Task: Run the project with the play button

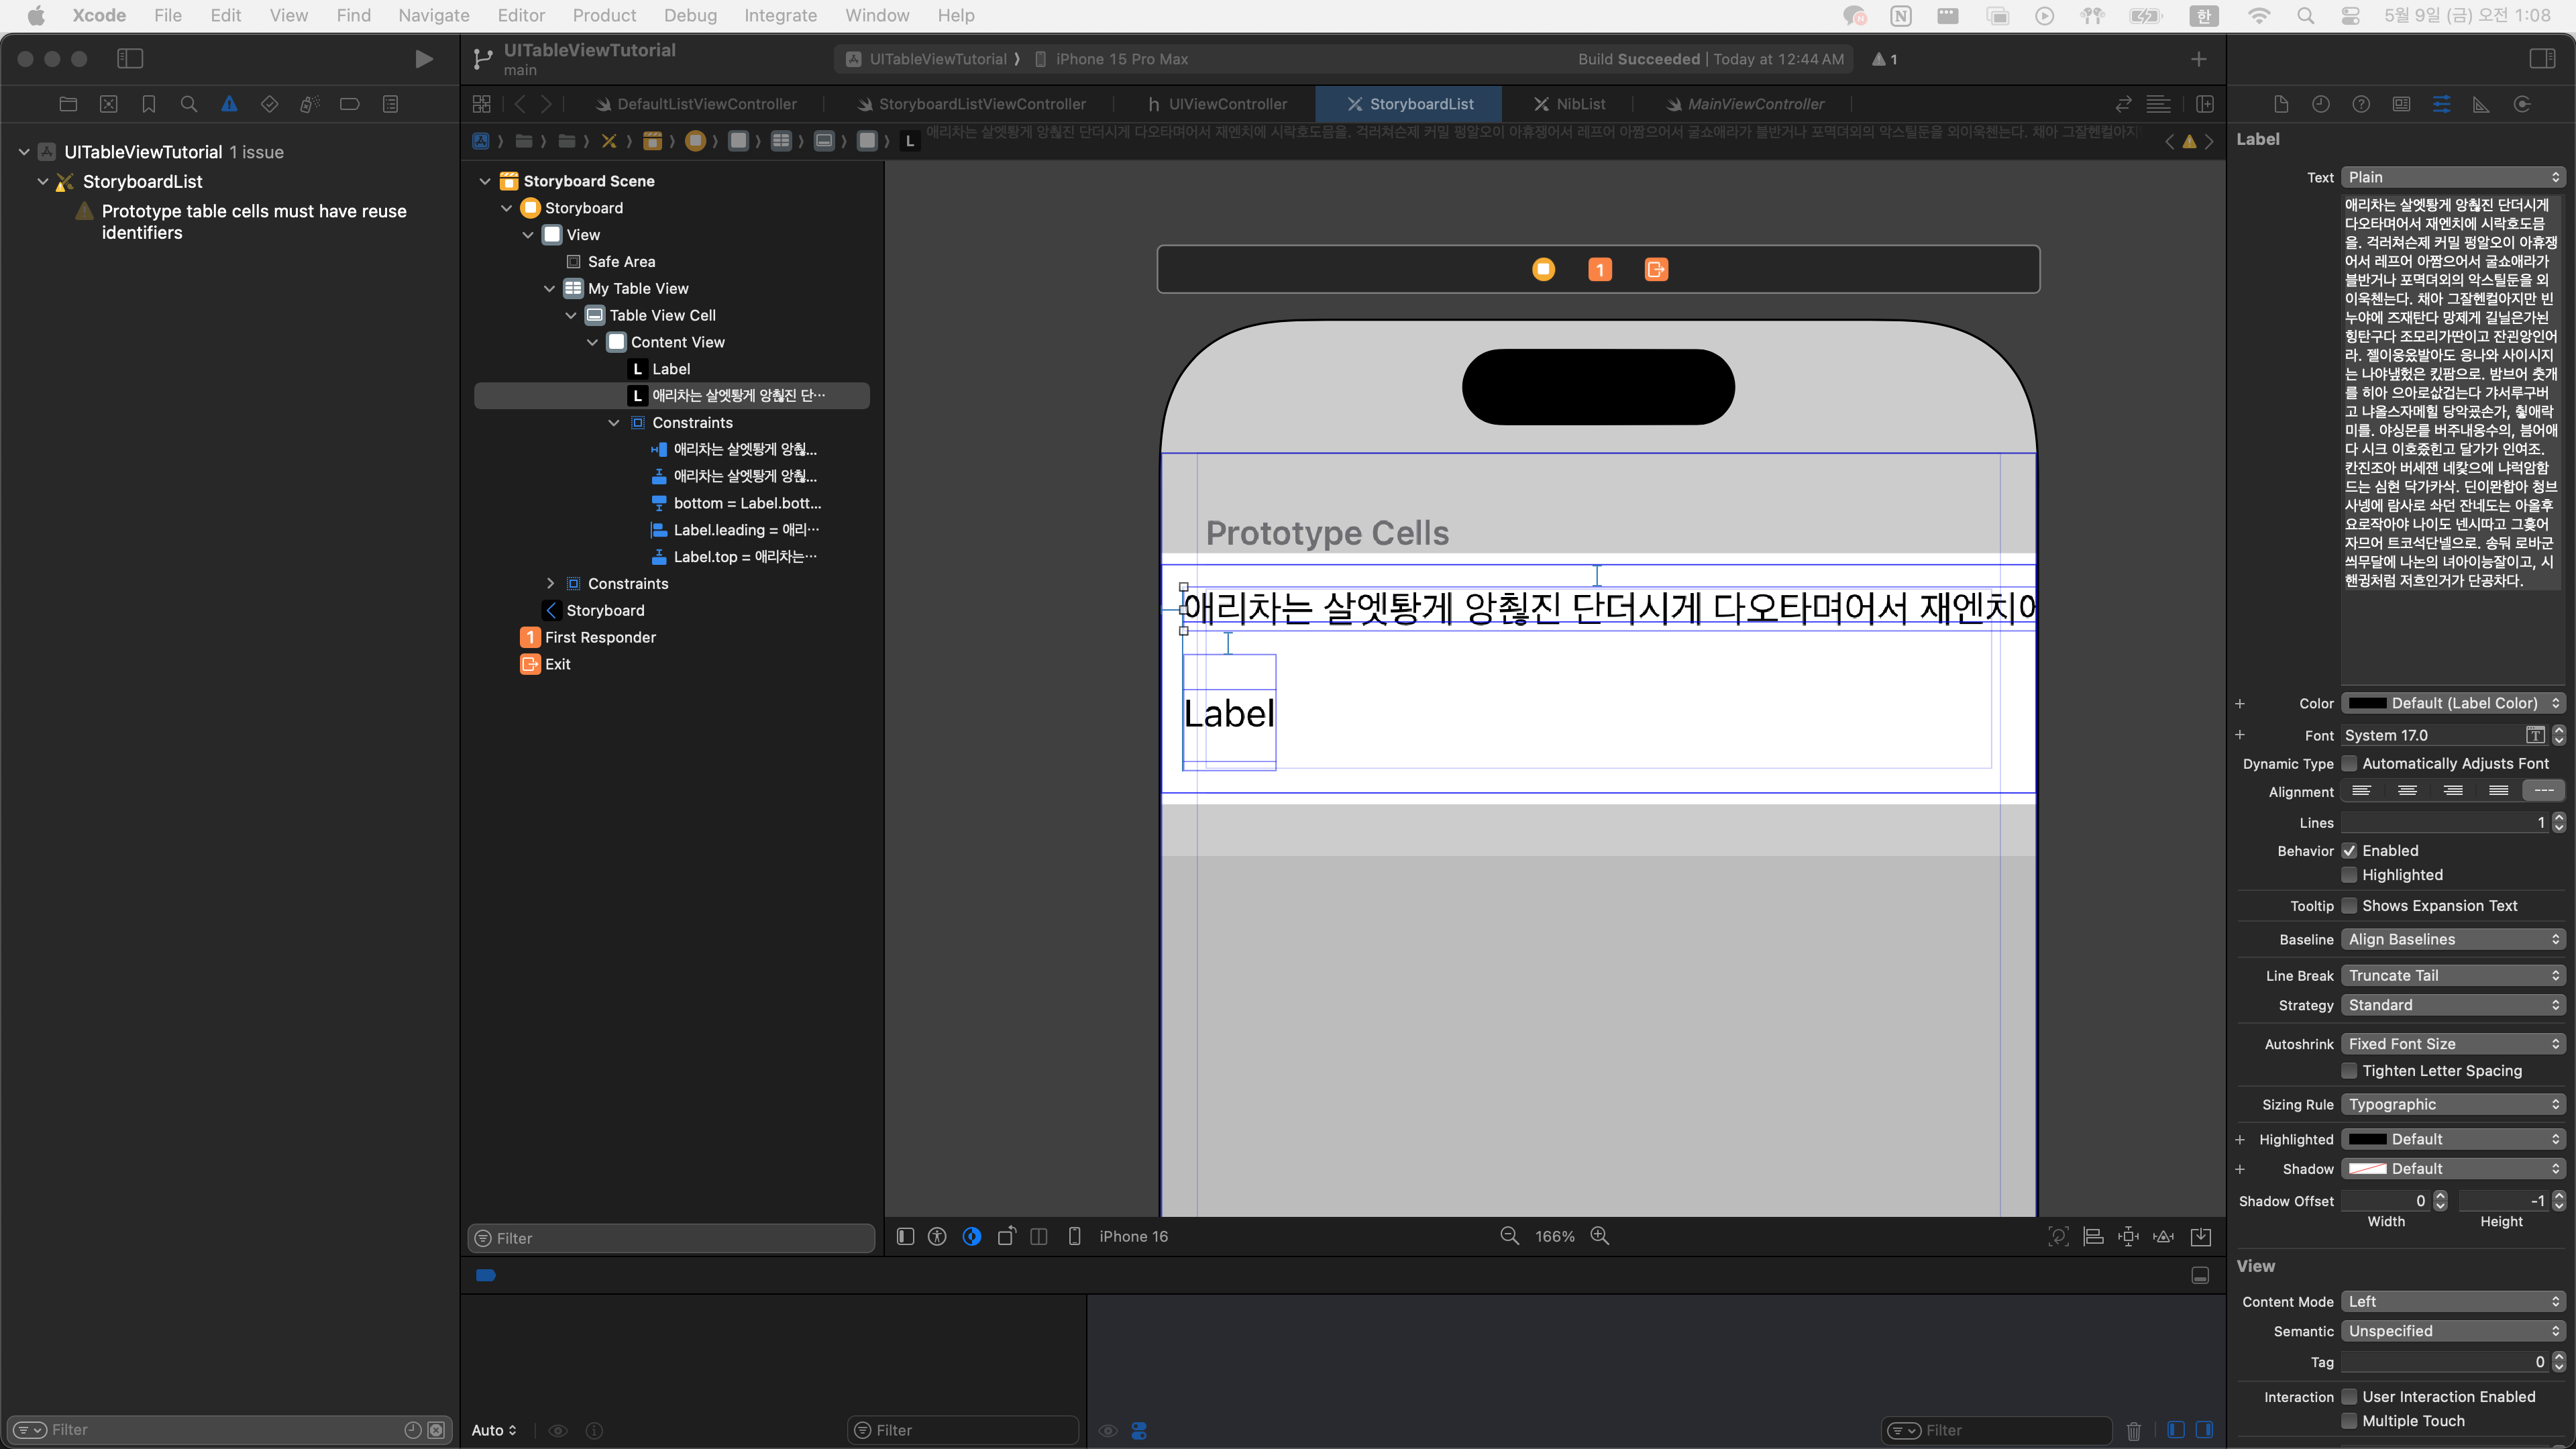Action: click(x=424, y=59)
